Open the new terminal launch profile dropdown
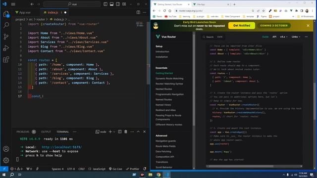Screen dimensions: 317x178 pos(114,132)
